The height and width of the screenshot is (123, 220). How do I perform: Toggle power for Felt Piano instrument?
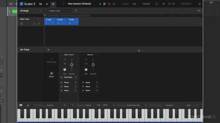point(62,78)
